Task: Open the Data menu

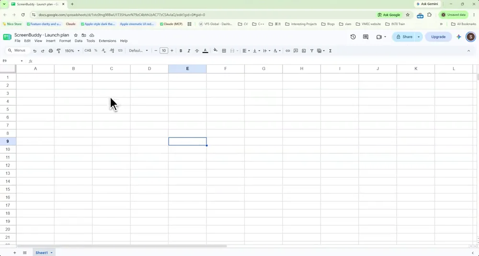Action: [79, 41]
